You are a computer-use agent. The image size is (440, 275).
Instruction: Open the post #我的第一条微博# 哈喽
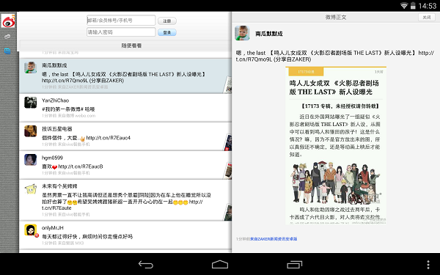[68, 109]
